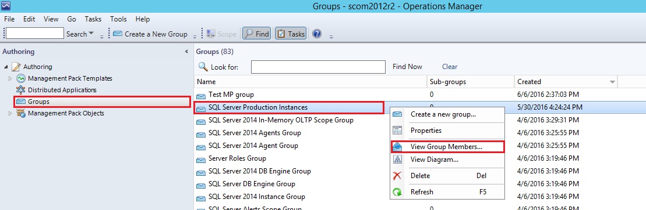Image resolution: width=646 pixels, height=210 pixels.
Task: Collapse the Authoring tree root node
Action: [x=6, y=67]
